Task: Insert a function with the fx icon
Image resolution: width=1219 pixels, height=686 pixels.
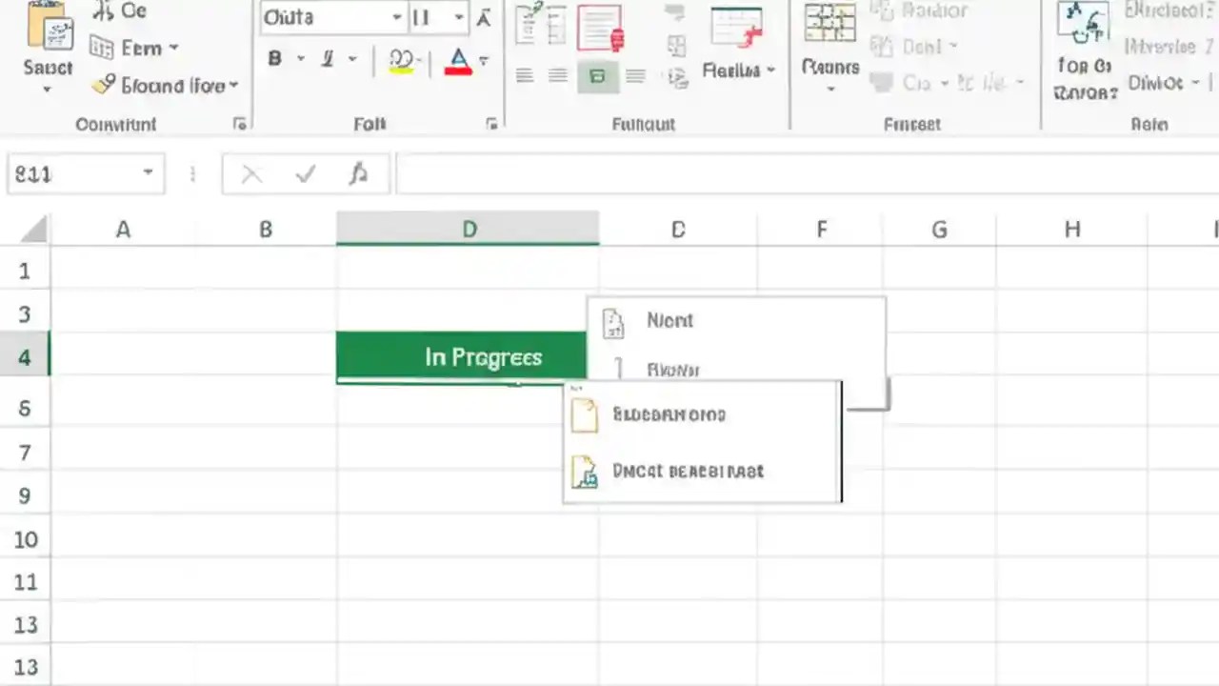Action: coord(358,173)
